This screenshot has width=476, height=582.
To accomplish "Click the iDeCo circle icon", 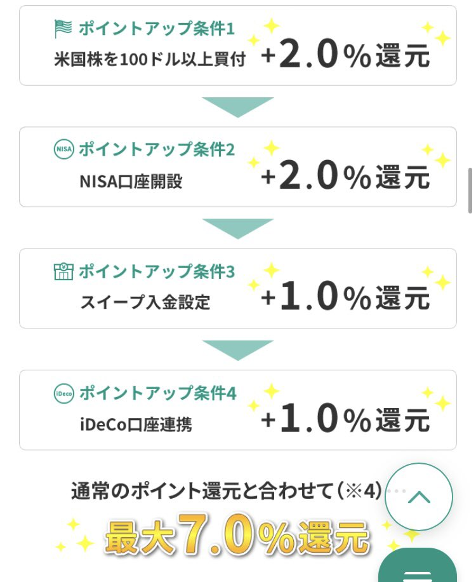I will [63, 393].
